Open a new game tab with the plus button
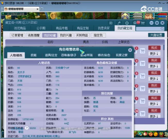Viewport: 168px width, 139px height. point(42,9)
